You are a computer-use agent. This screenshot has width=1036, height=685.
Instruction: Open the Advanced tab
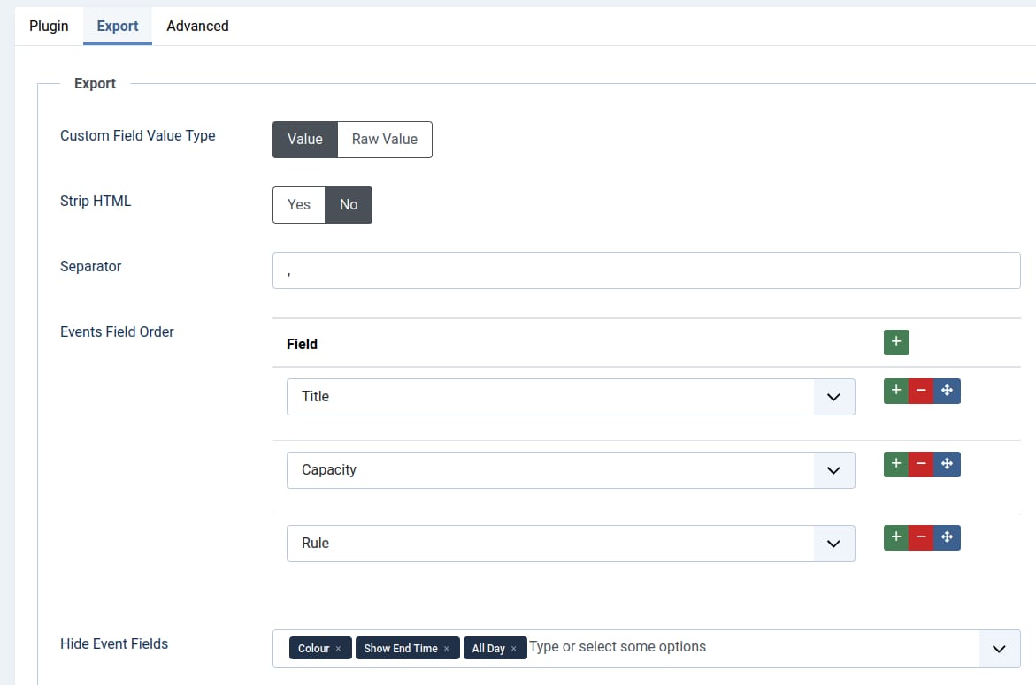coord(196,26)
